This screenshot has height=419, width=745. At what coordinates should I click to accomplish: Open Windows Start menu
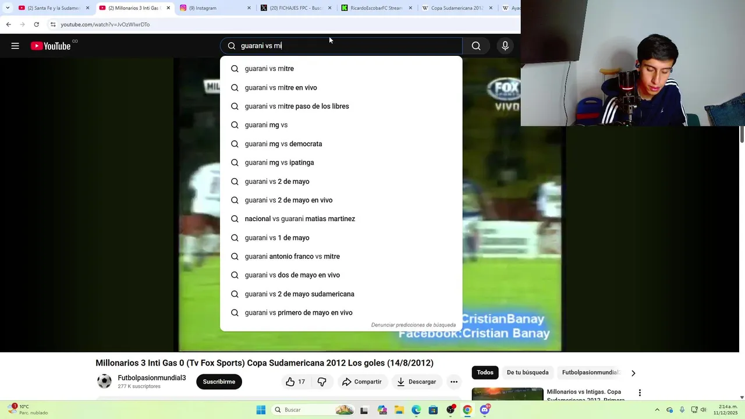coord(261,410)
